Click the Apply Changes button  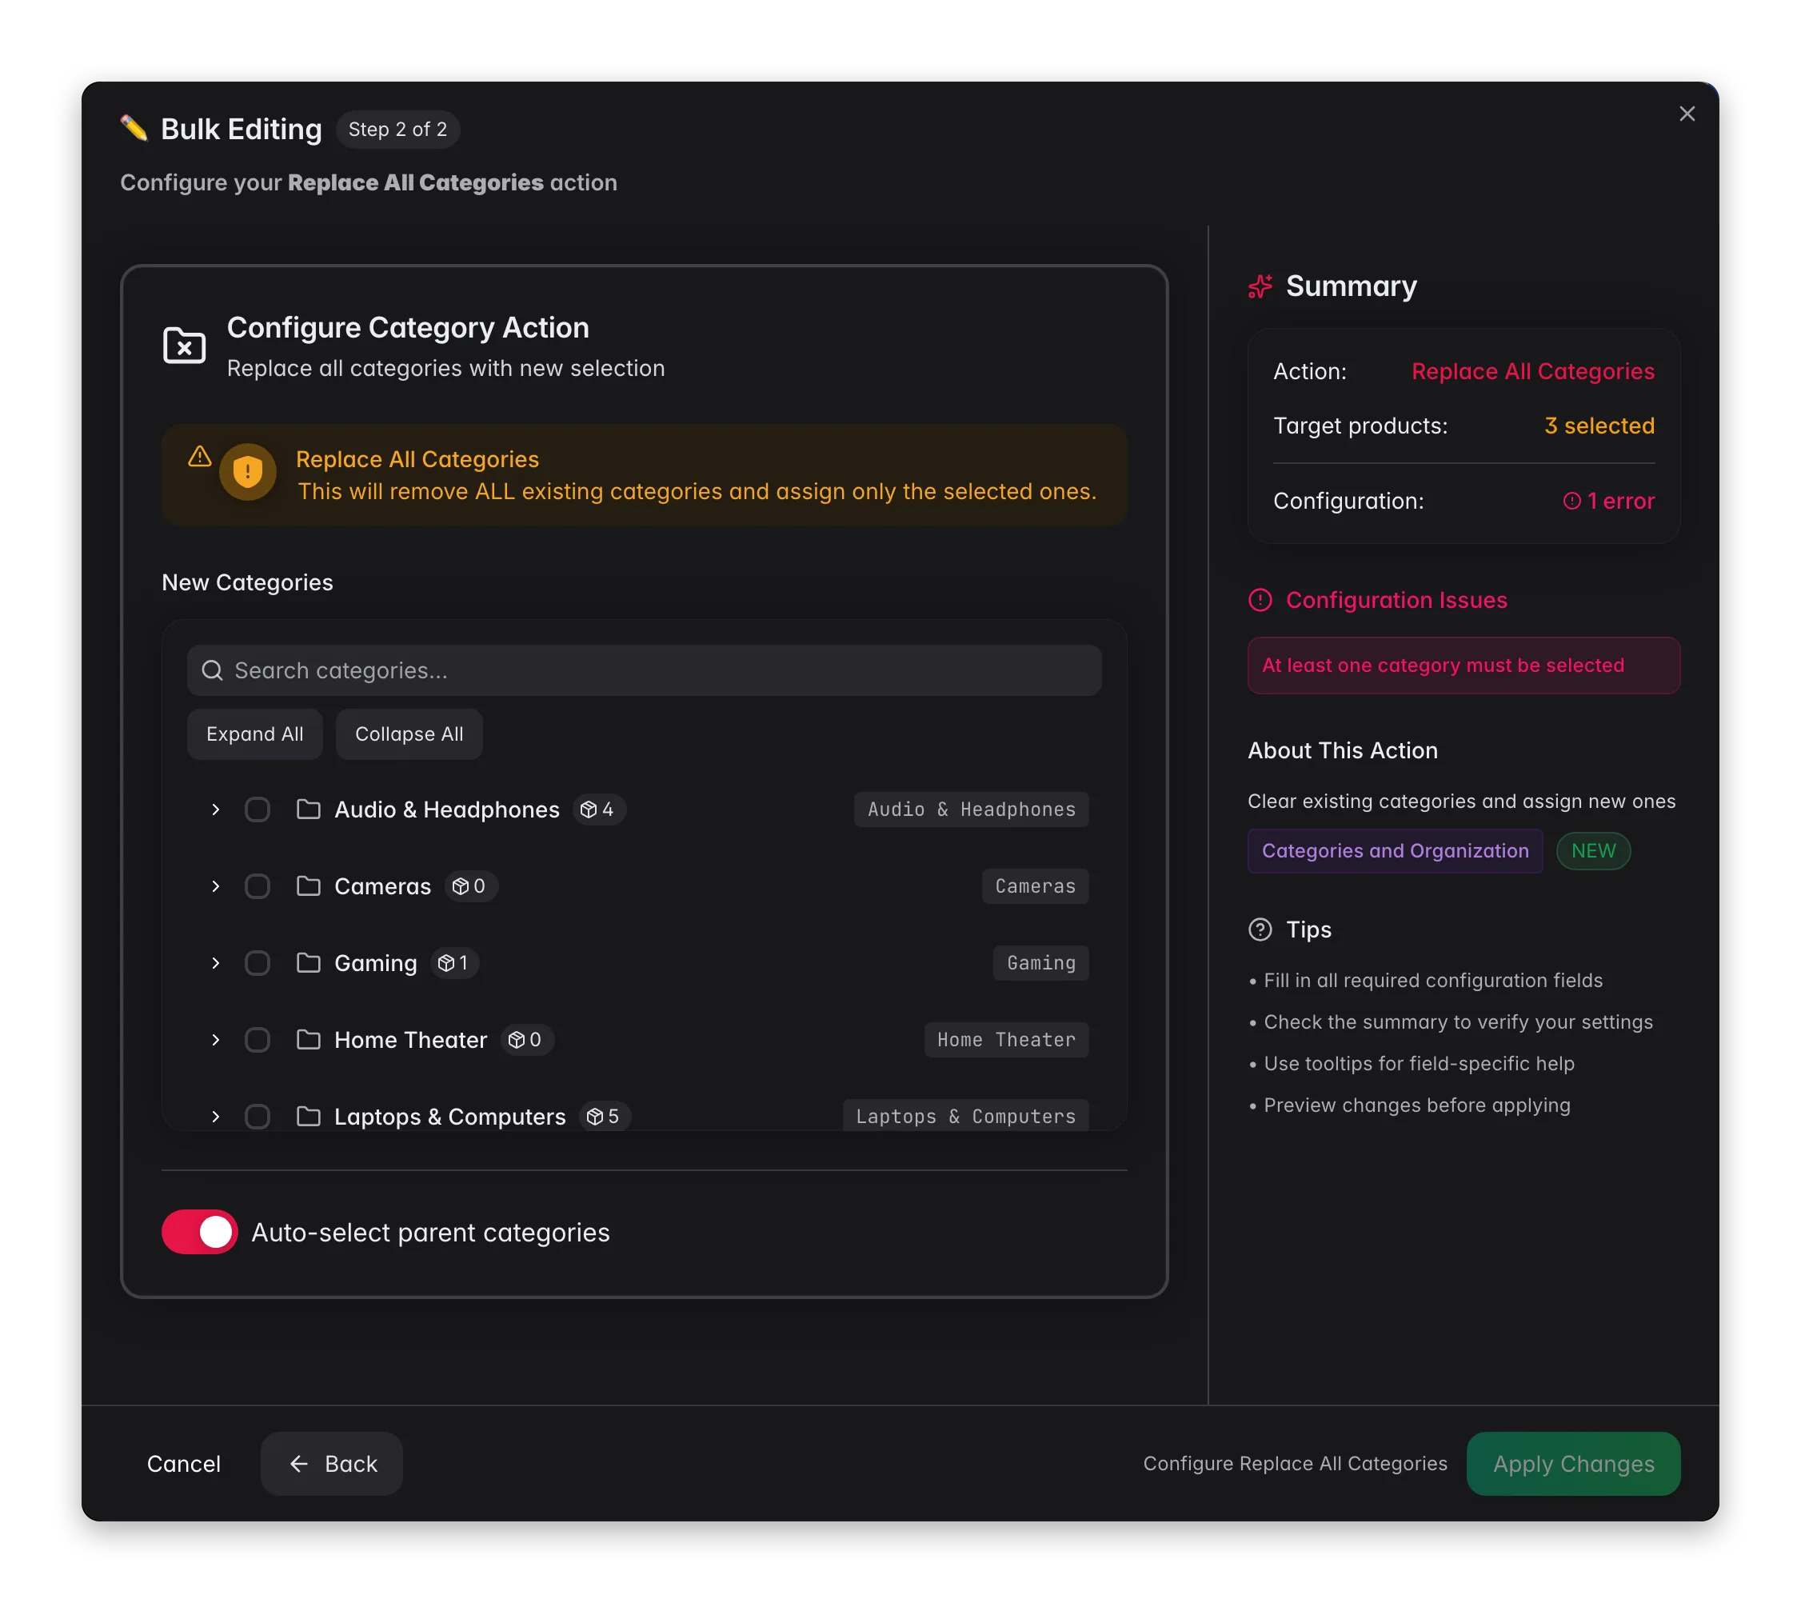(x=1574, y=1464)
